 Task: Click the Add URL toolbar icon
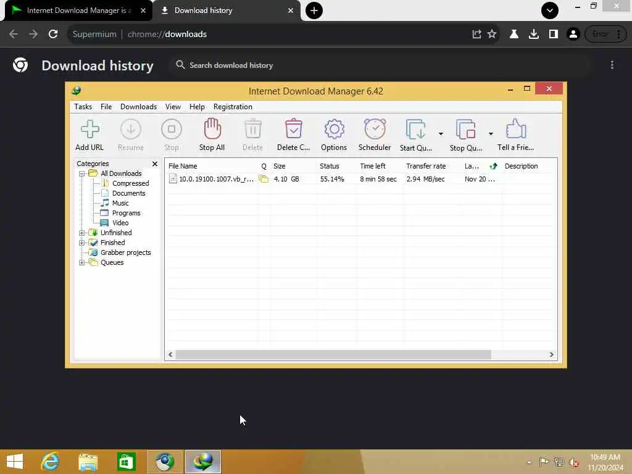tap(90, 130)
